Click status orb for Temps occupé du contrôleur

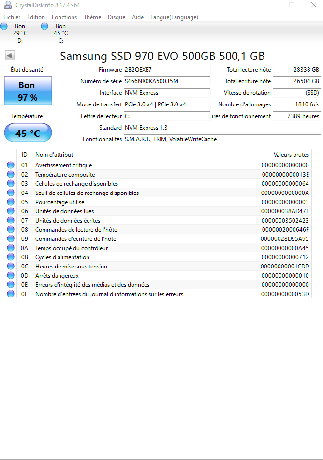[x=11, y=248]
